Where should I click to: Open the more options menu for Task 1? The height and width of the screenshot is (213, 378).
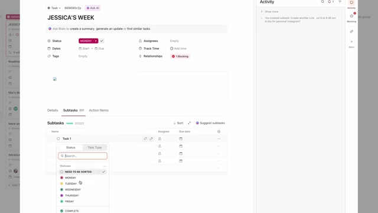[219, 139]
